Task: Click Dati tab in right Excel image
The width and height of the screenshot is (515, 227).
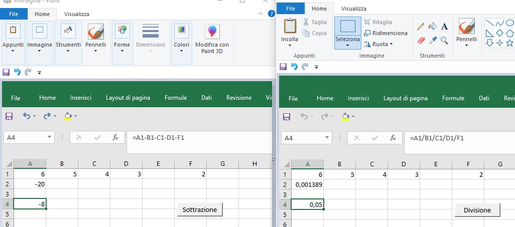Action: pos(484,98)
